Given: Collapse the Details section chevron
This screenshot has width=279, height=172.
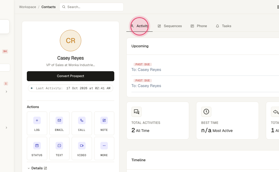Looking at the screenshot, I should tap(29, 168).
